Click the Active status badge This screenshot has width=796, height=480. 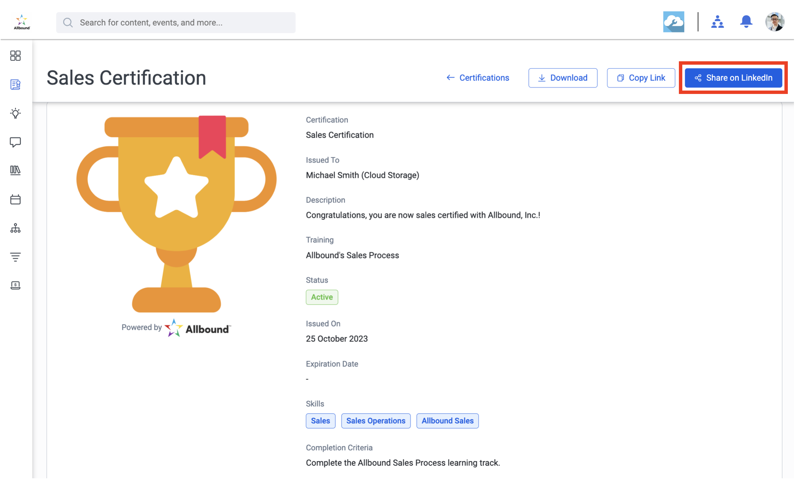tap(322, 298)
